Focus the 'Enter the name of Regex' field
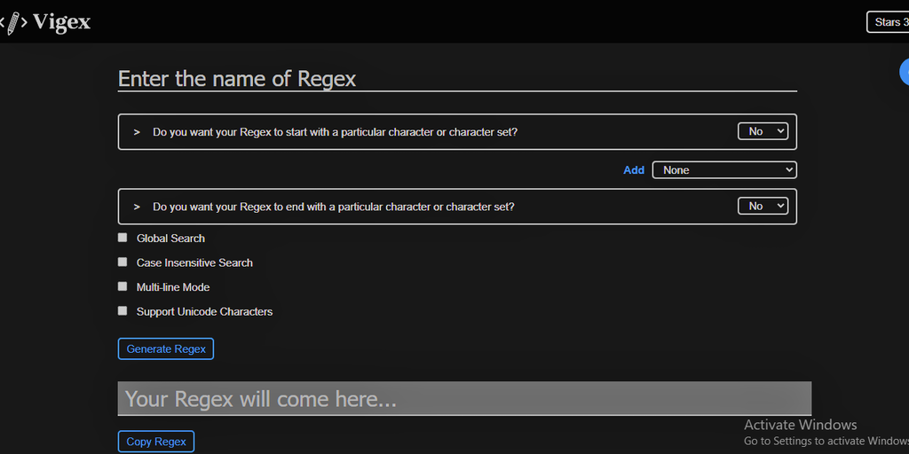 pyautogui.click(x=457, y=79)
